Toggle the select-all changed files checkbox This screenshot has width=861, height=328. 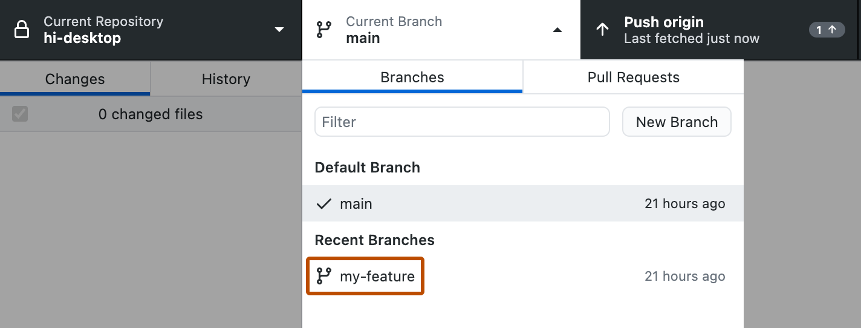coord(20,114)
